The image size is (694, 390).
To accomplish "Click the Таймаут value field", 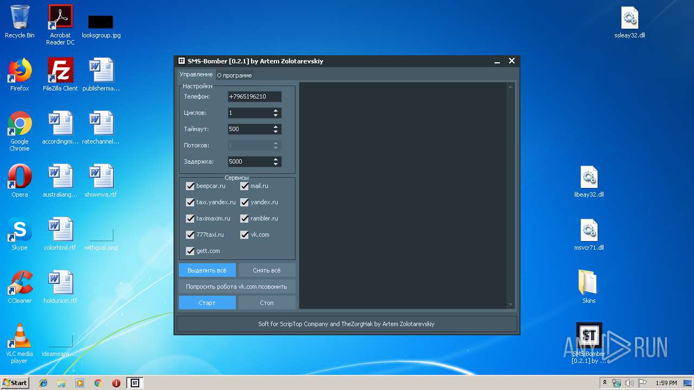I will (x=249, y=129).
